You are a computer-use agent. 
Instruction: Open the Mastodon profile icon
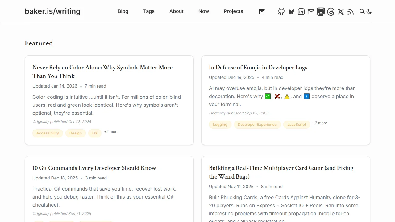321,11
